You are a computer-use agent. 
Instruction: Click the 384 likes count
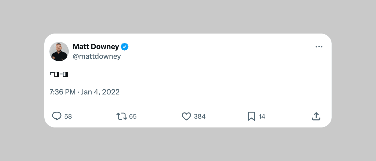tap(200, 116)
